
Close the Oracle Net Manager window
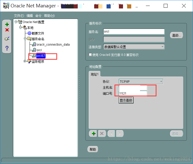point(184,6)
